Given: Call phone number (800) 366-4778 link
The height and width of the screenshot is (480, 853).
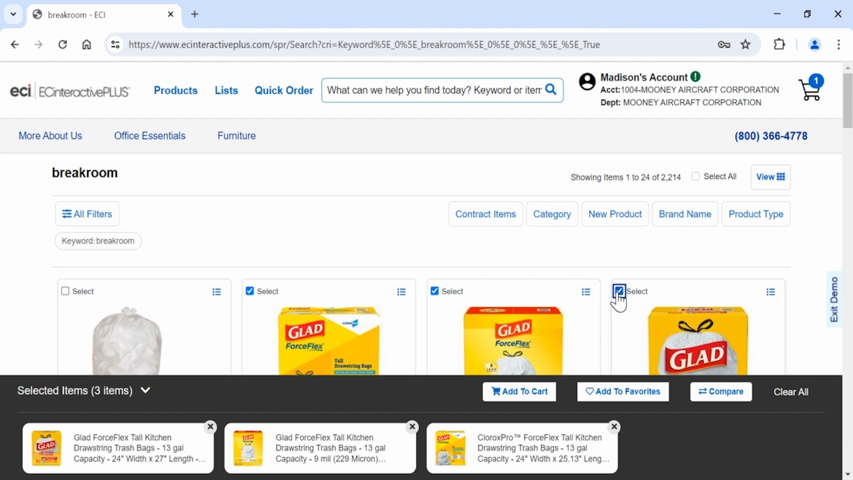Looking at the screenshot, I should [x=771, y=136].
